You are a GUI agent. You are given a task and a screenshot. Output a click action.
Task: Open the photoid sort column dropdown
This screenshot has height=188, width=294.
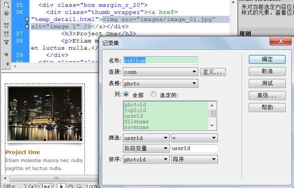click(x=146, y=159)
